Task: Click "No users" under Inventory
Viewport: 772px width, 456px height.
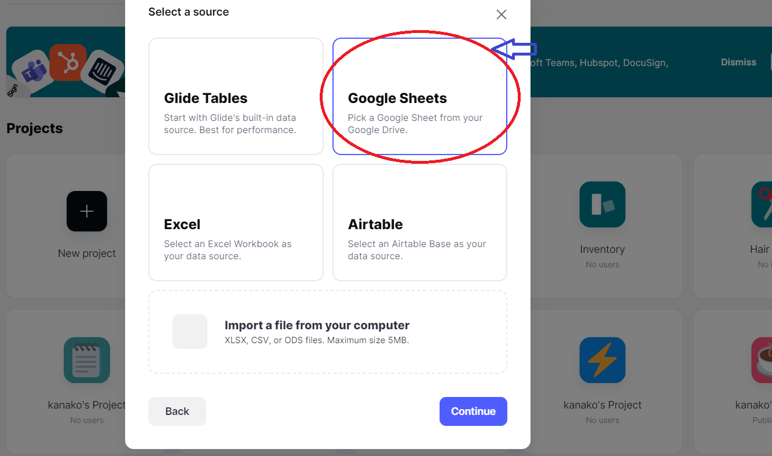Action: point(602,264)
